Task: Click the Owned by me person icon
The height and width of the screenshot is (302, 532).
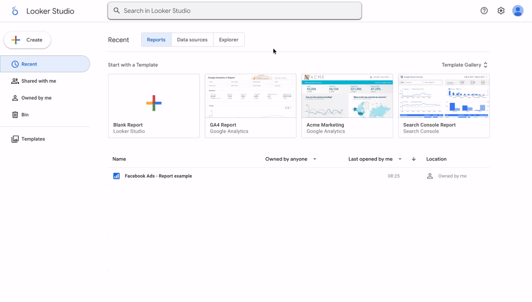Action: tap(15, 98)
